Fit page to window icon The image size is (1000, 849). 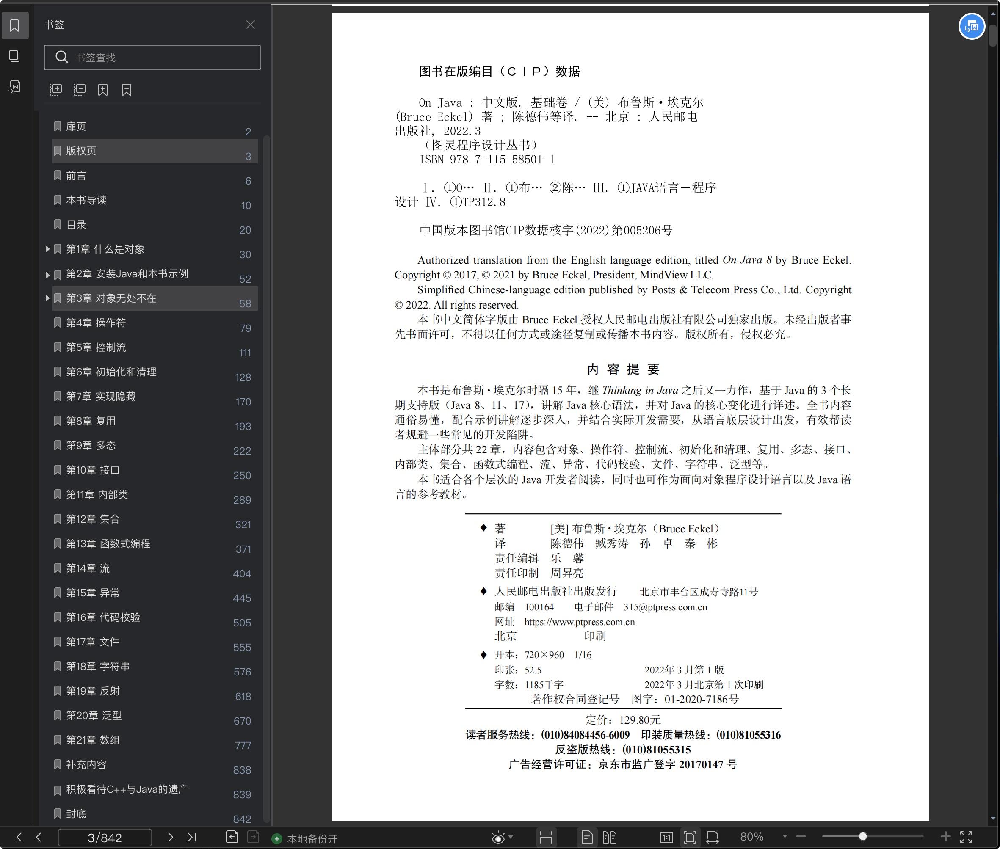point(690,838)
